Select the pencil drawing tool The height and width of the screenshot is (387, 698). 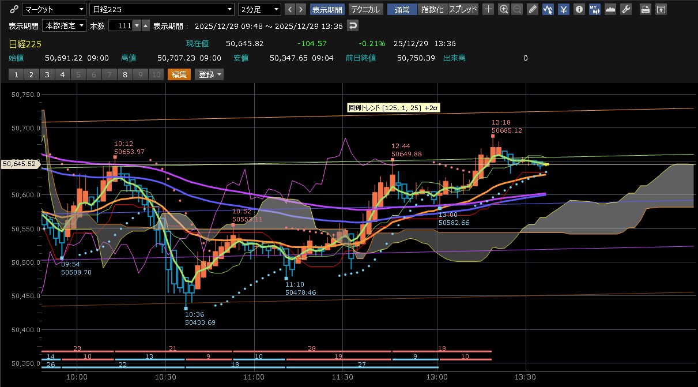click(533, 9)
